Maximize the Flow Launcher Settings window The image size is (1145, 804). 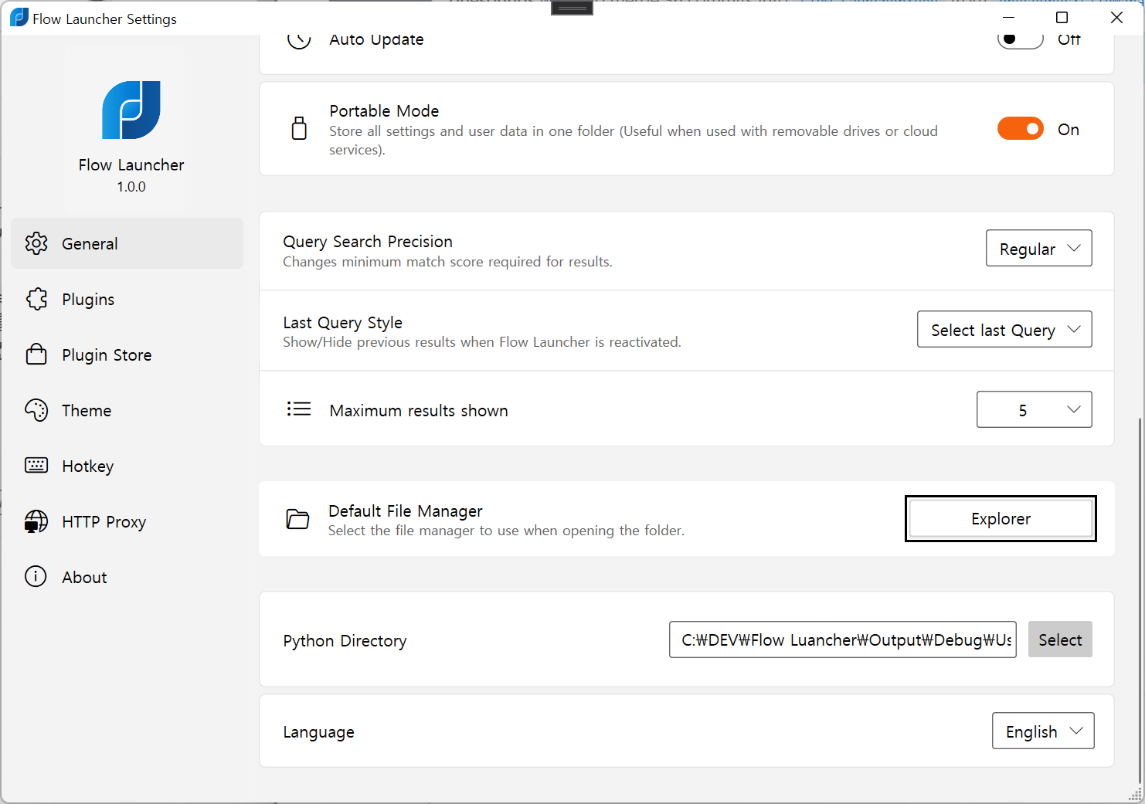point(1062,17)
